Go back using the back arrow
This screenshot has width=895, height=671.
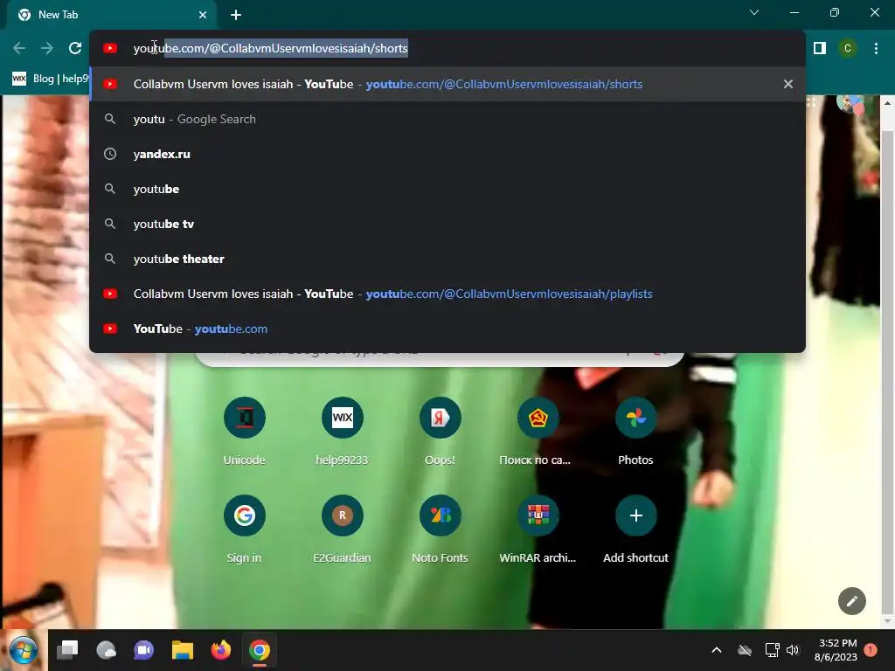point(19,48)
